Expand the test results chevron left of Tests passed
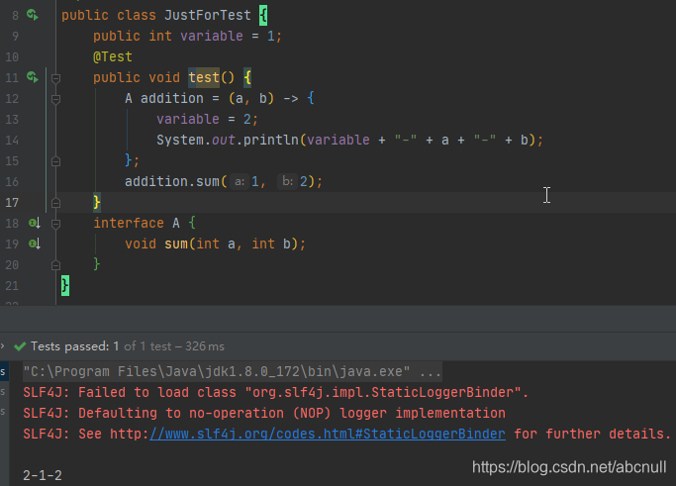Image resolution: width=676 pixels, height=486 pixels. coord(3,345)
